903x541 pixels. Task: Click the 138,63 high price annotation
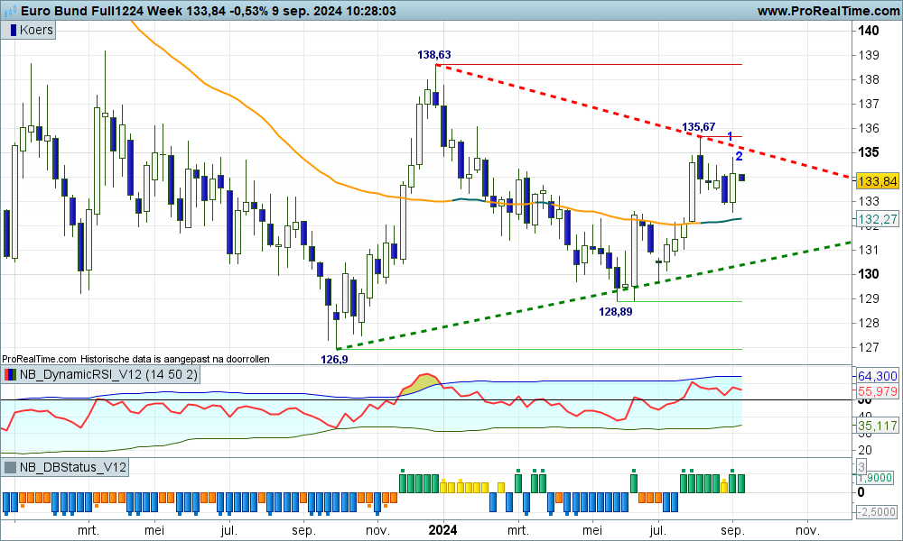click(433, 55)
